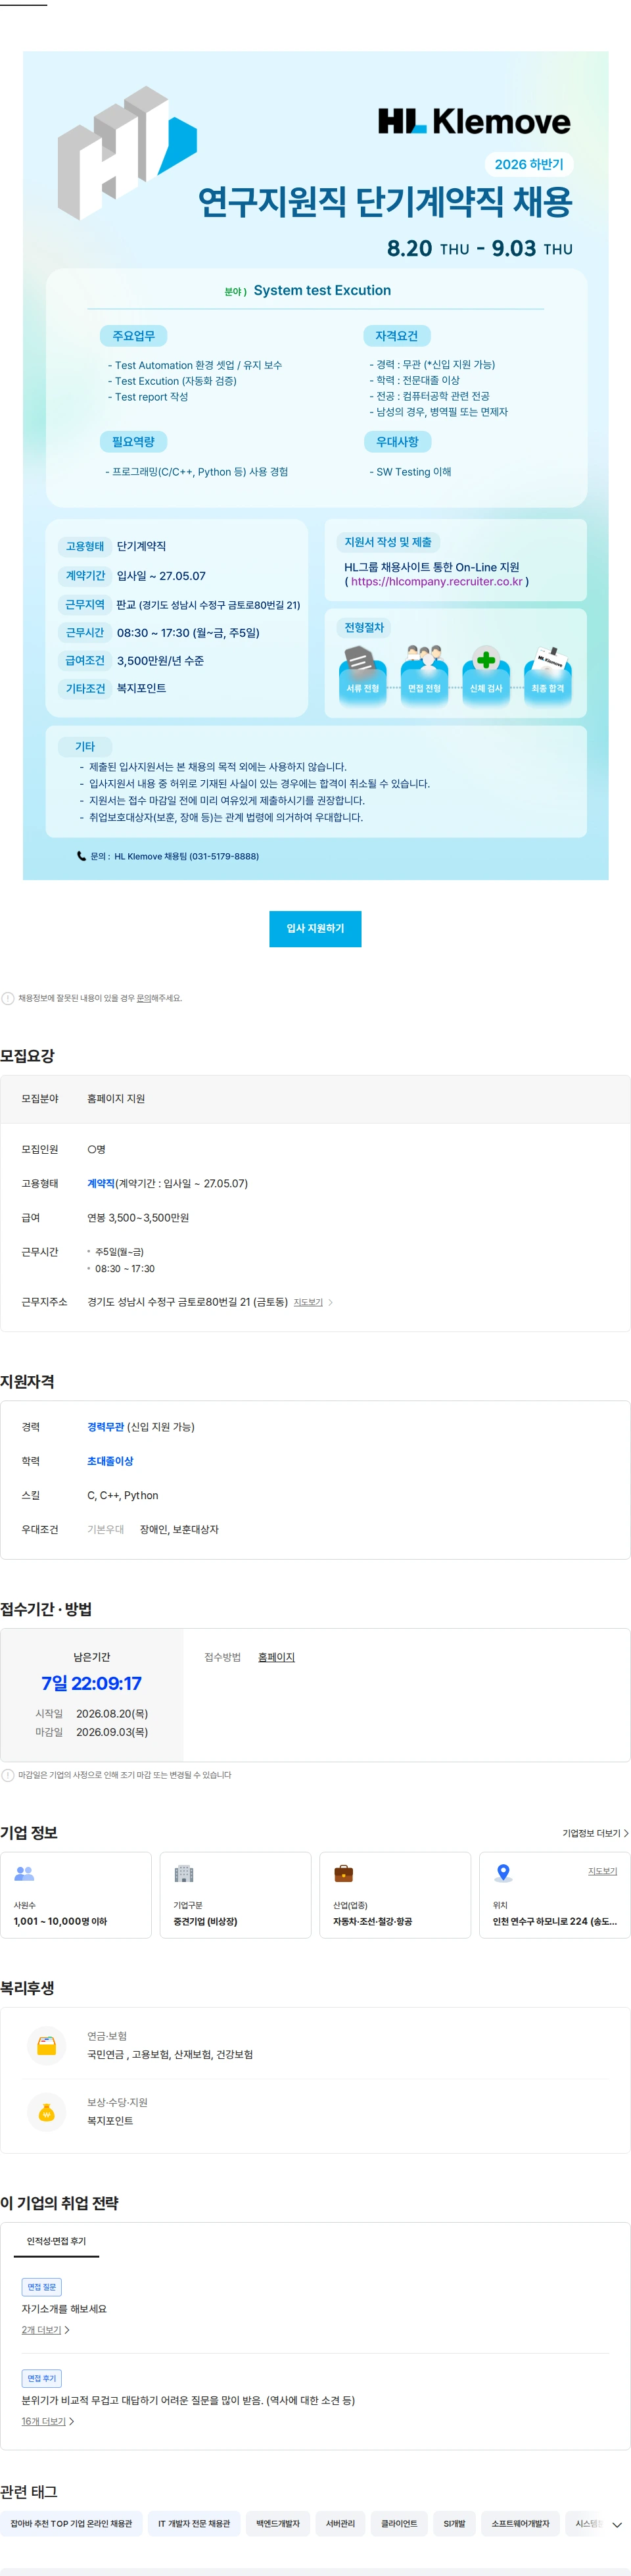Open 기업정보 더보기 link
The height and width of the screenshot is (2576, 631).
click(595, 1833)
